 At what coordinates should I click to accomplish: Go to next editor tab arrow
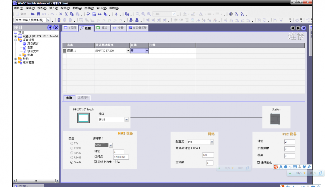pos(298,28)
